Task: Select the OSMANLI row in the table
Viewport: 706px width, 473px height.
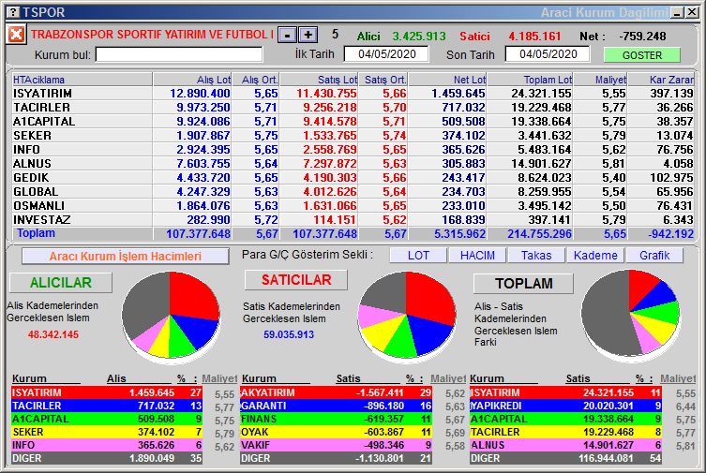Action: 353,205
